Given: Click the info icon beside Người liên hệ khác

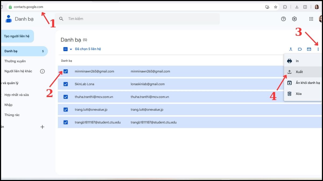Looking at the screenshot, I should click(x=42, y=71).
